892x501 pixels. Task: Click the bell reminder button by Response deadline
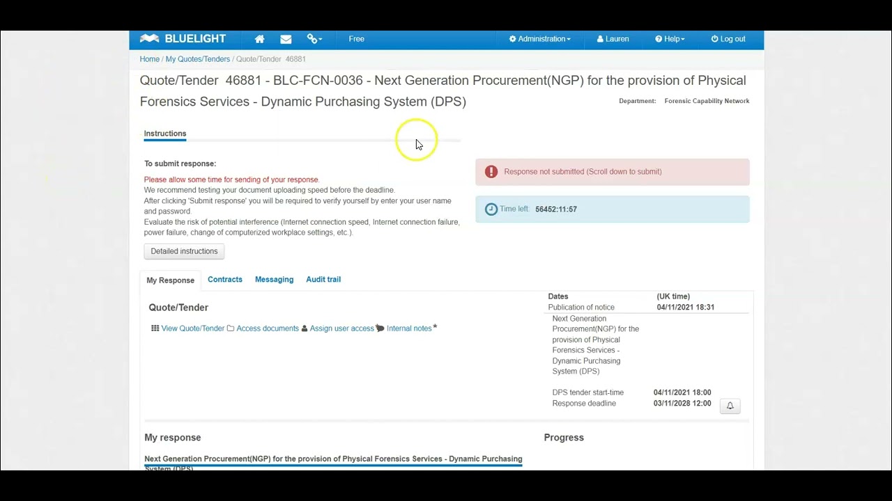coord(730,406)
